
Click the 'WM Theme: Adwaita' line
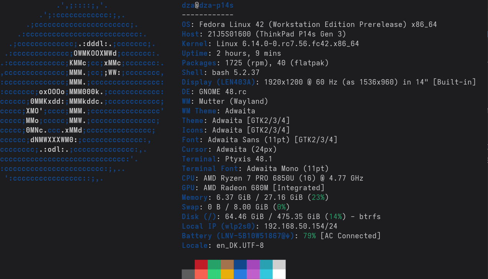tap(219, 111)
